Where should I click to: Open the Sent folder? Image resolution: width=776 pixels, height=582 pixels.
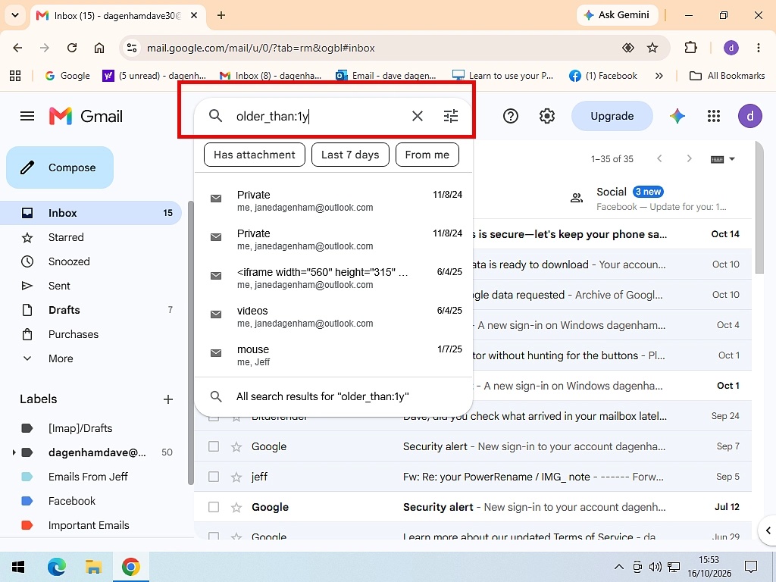[91, 286]
